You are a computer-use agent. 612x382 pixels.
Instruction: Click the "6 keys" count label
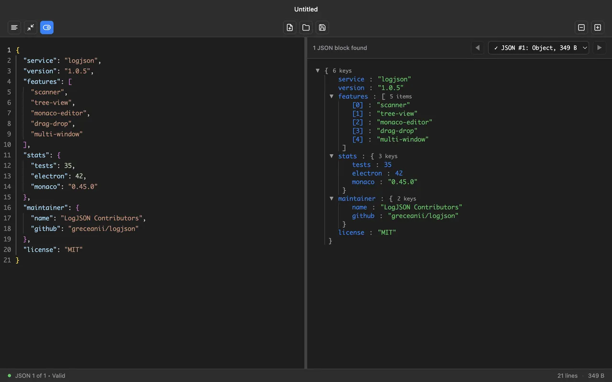[342, 71]
